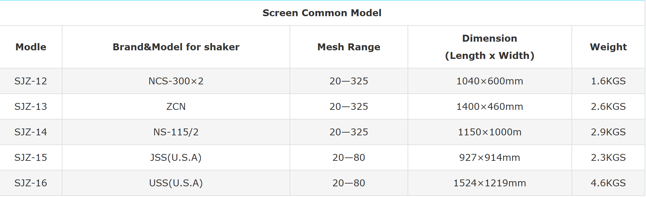The height and width of the screenshot is (197, 646).
Task: Select the 4.6KGS weight cell
Action: pyautogui.click(x=608, y=183)
